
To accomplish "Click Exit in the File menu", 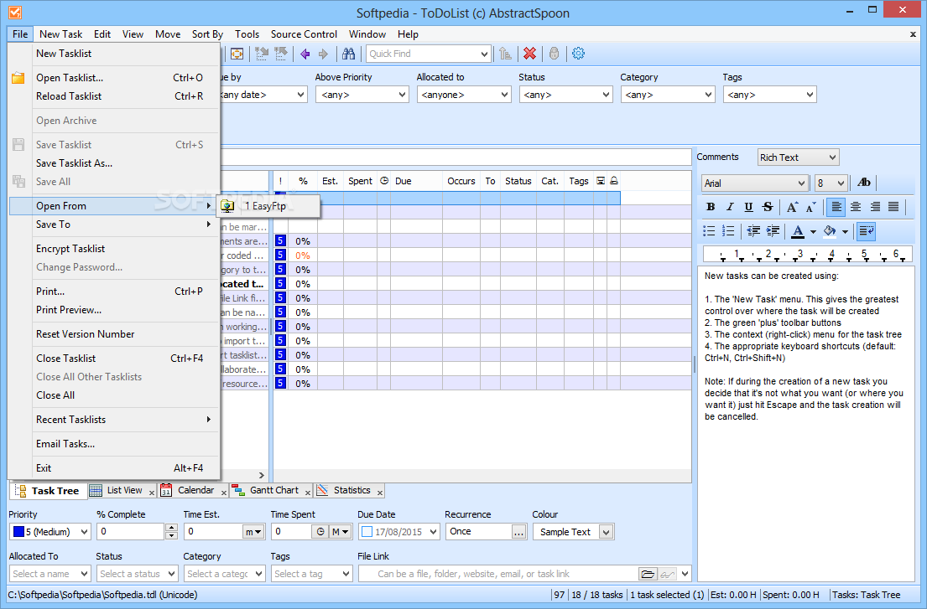I will tap(44, 468).
